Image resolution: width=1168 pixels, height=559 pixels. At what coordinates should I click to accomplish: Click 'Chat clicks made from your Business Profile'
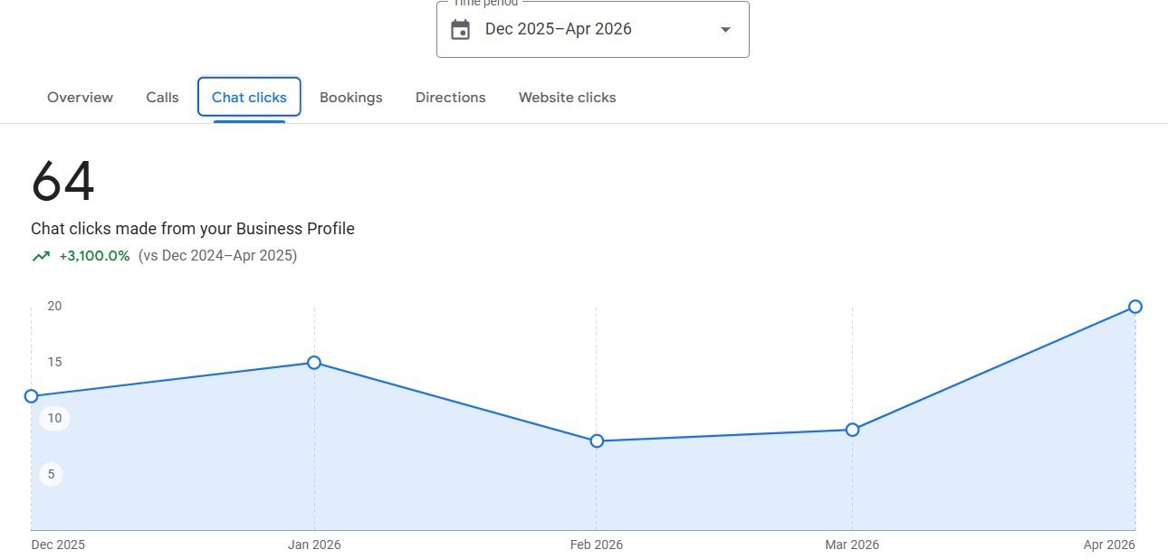pos(193,229)
